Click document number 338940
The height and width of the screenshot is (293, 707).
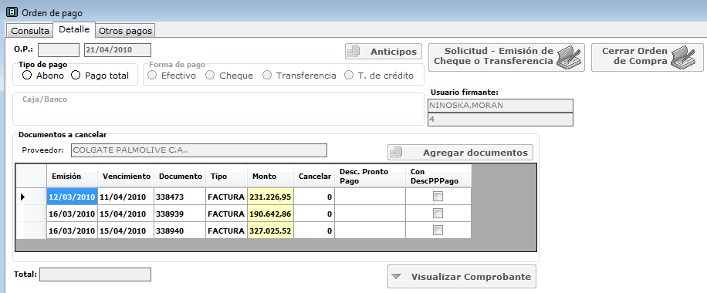click(180, 231)
